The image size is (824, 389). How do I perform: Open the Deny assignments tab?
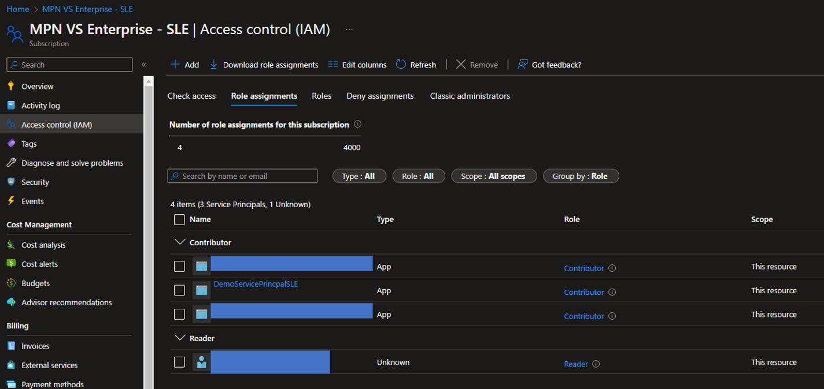click(x=380, y=96)
